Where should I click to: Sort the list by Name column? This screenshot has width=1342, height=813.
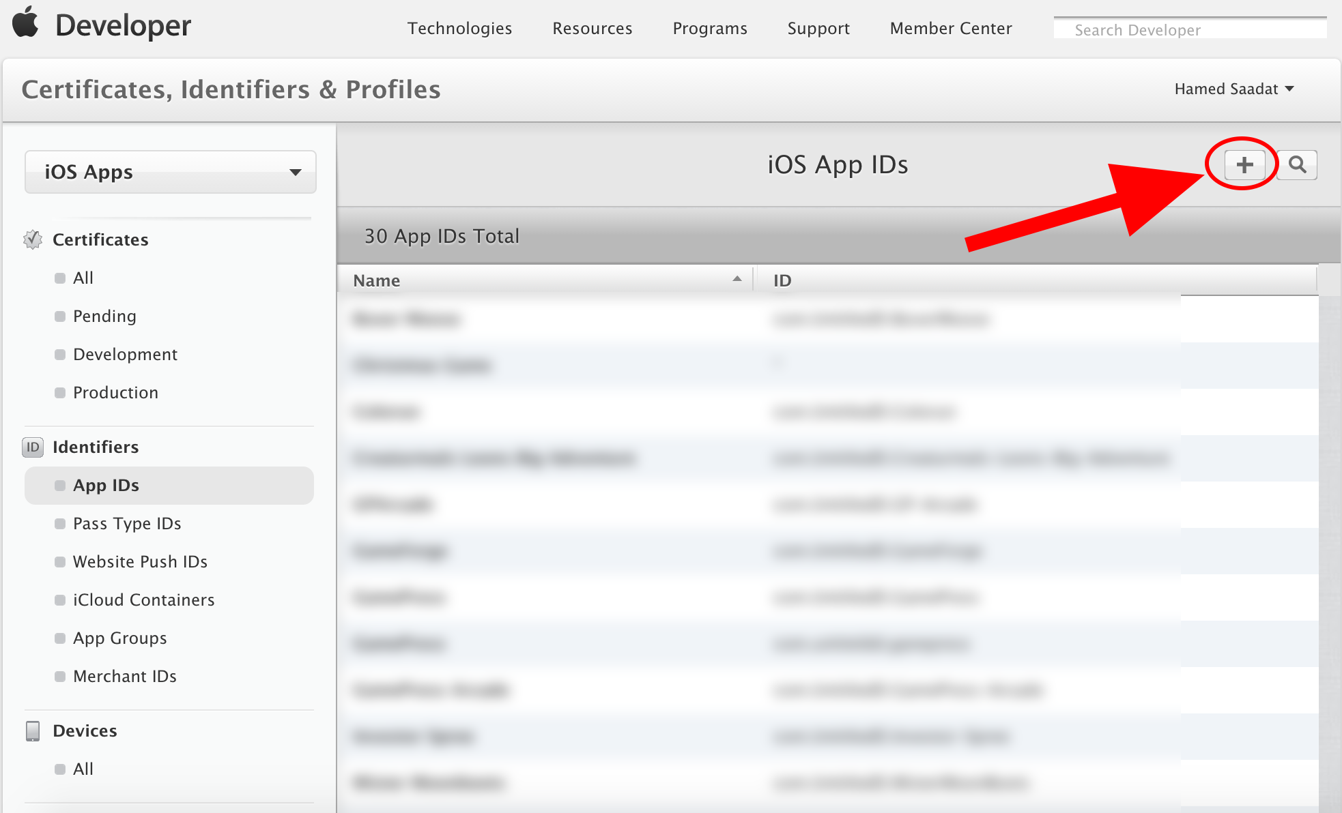[546, 280]
